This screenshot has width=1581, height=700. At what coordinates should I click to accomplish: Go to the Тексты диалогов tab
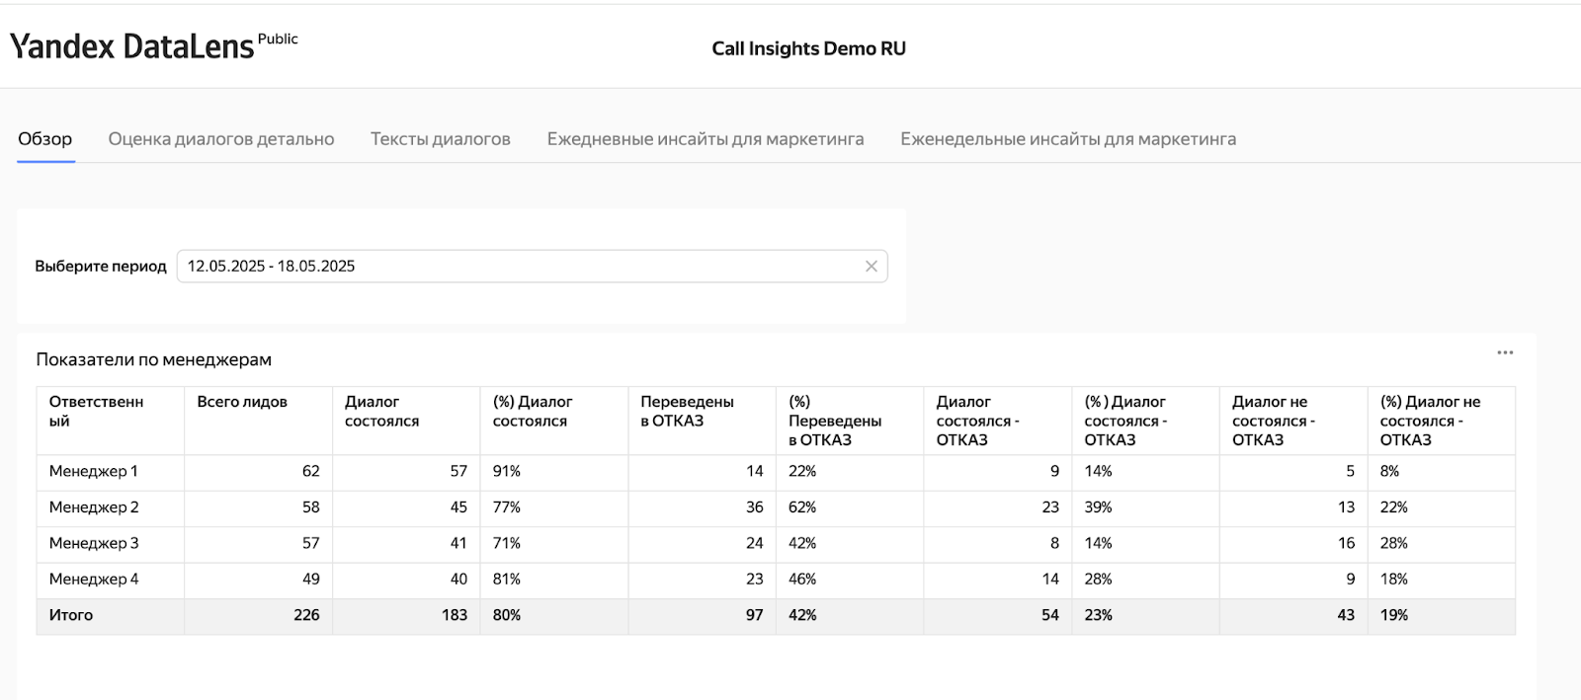[441, 139]
